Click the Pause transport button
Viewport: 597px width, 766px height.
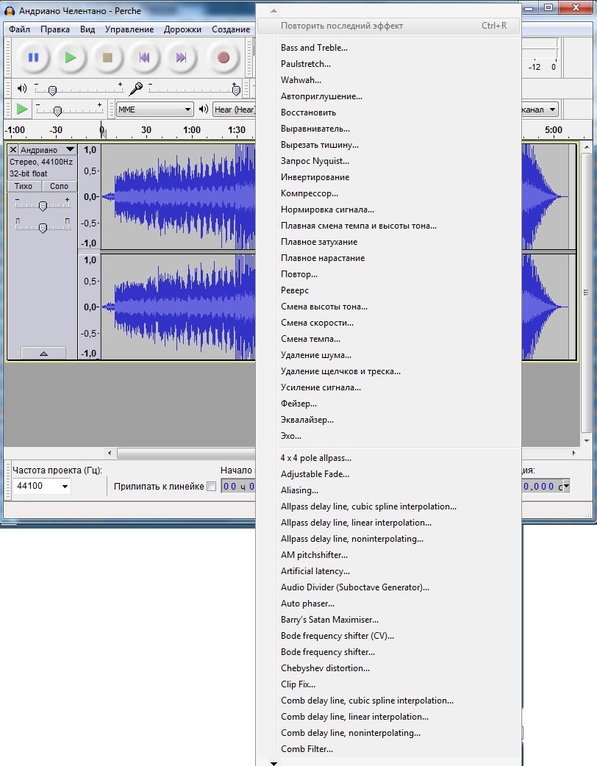point(33,57)
